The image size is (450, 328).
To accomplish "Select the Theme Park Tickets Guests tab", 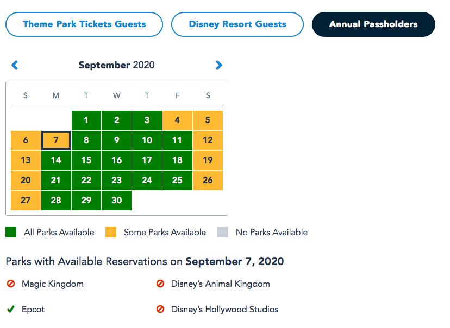I will point(84,24).
